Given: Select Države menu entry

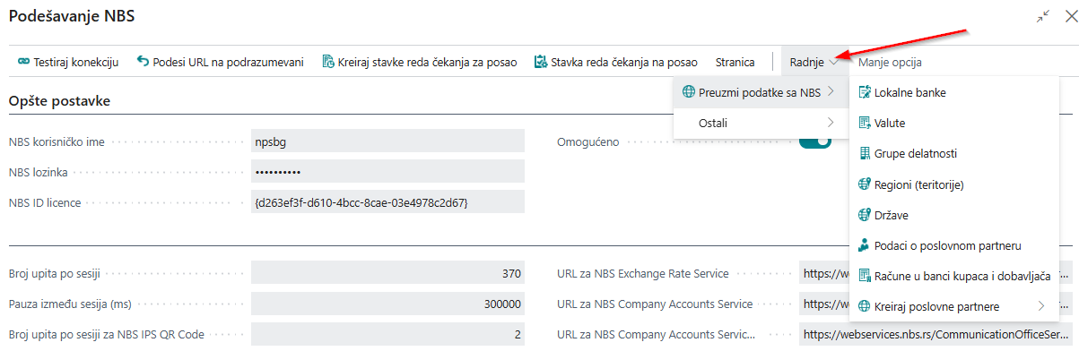Looking at the screenshot, I should coord(953,215).
